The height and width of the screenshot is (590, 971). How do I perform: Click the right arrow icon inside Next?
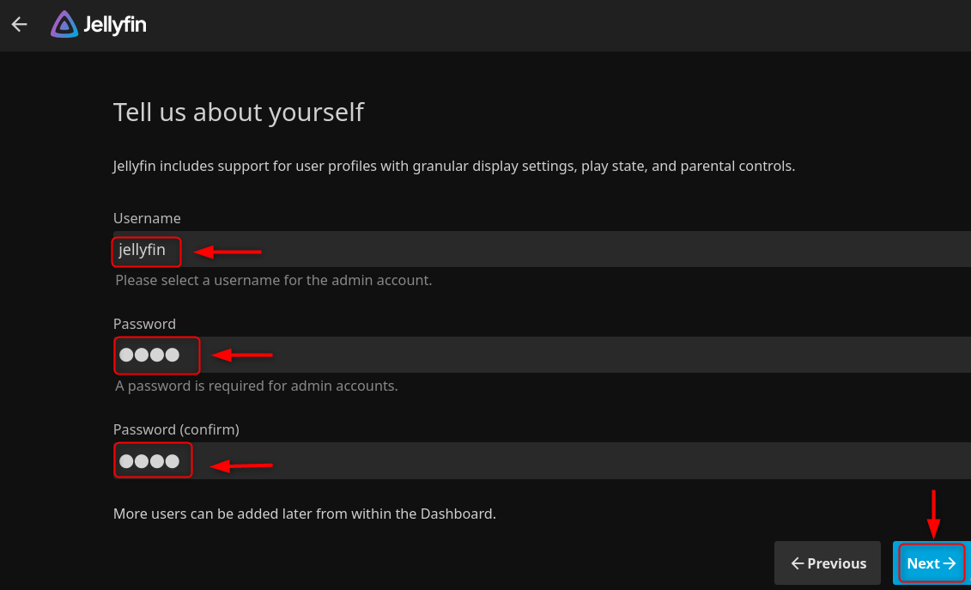tap(950, 563)
